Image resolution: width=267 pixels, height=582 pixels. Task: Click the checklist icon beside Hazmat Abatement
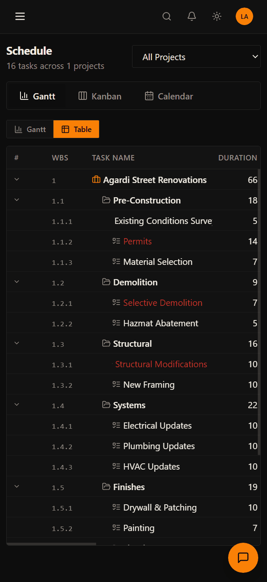(x=116, y=323)
